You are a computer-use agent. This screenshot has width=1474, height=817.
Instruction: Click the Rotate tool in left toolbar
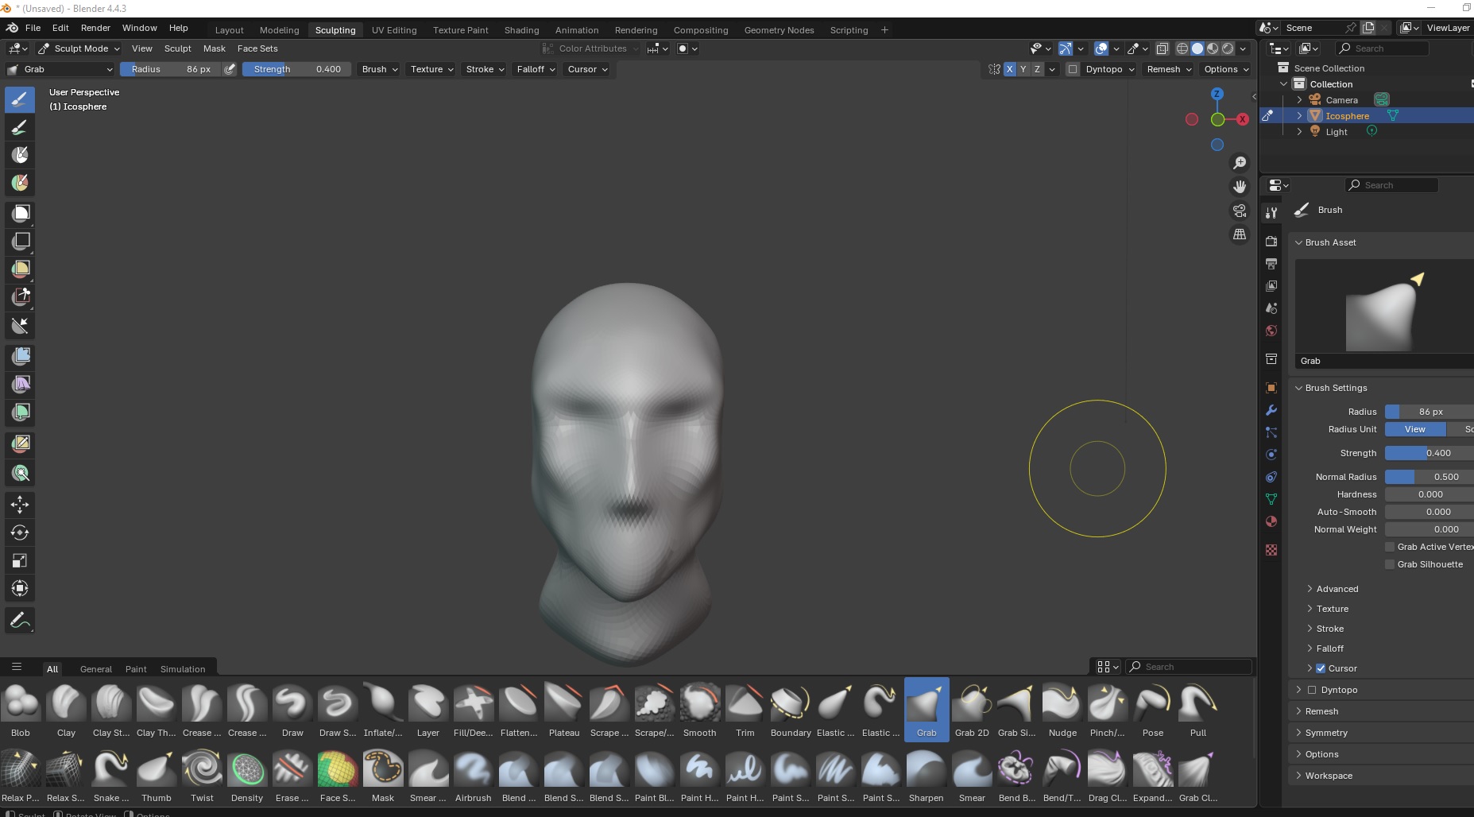pyautogui.click(x=21, y=532)
